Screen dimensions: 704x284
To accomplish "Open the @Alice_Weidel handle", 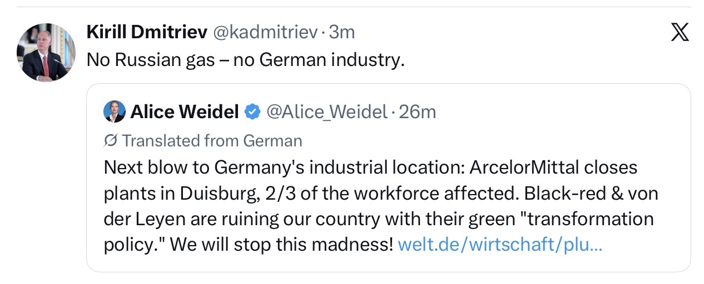I will coord(327,112).
